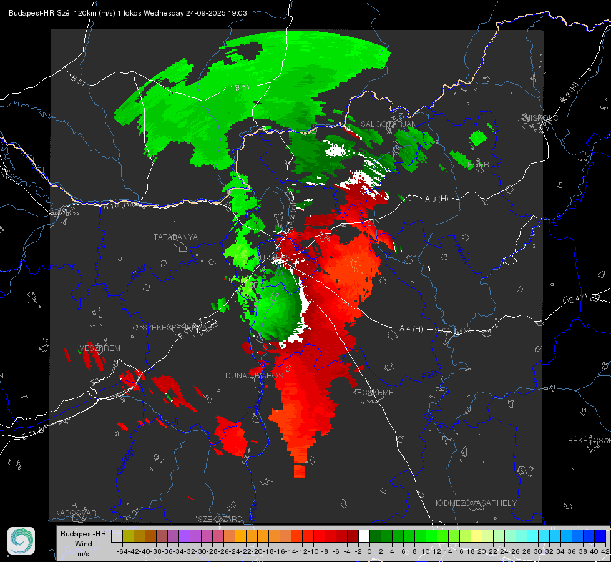Click the HODMEZOVASARHELY city label
611x562 pixels.
pos(474,503)
